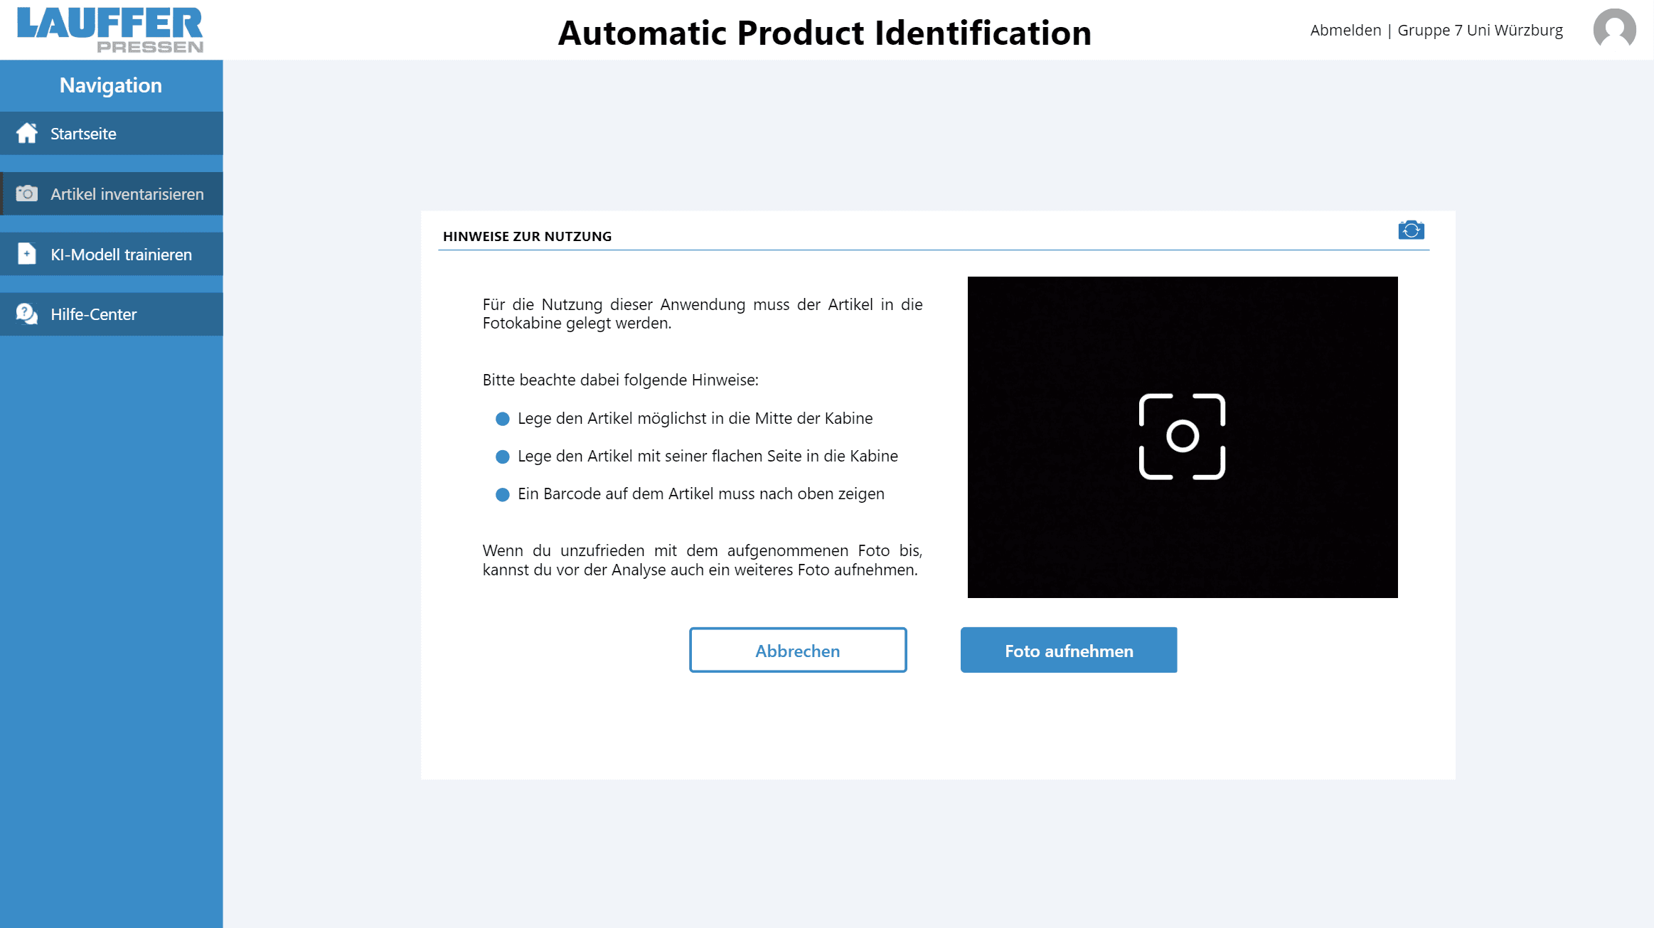Click the focus frame icon in camera preview
The image size is (1654, 928).
click(1182, 437)
